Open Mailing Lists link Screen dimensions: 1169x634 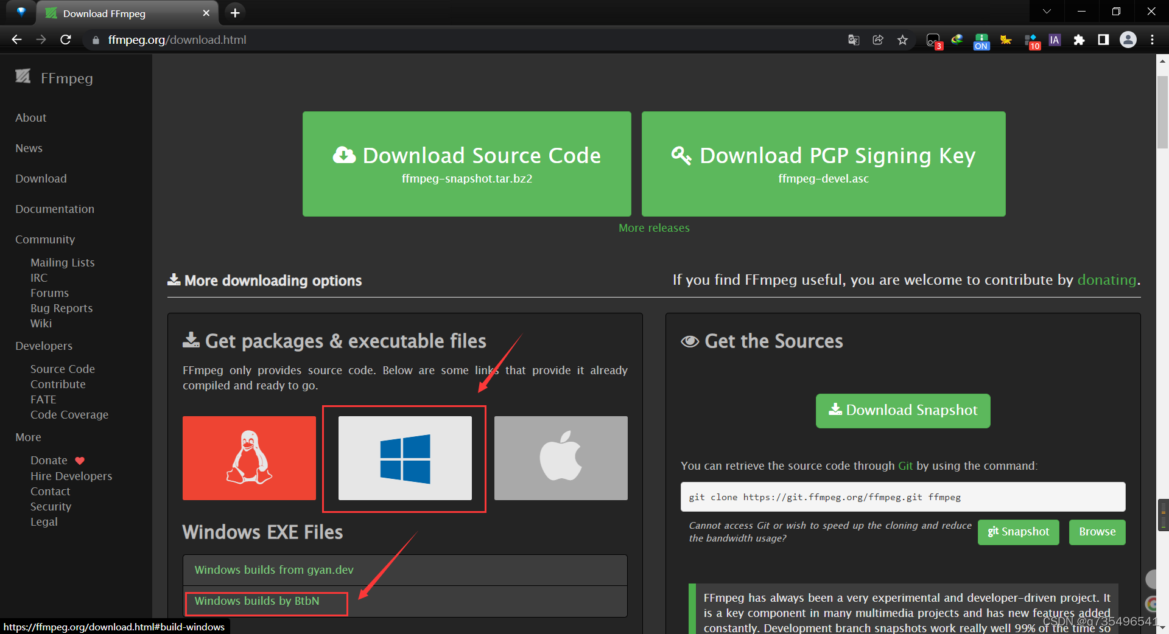(63, 263)
